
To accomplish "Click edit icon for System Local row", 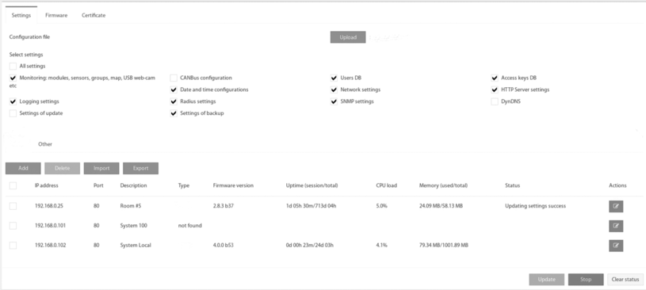I will pos(616,246).
